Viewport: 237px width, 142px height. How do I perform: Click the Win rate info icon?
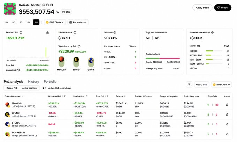pyautogui.click(x=115, y=32)
